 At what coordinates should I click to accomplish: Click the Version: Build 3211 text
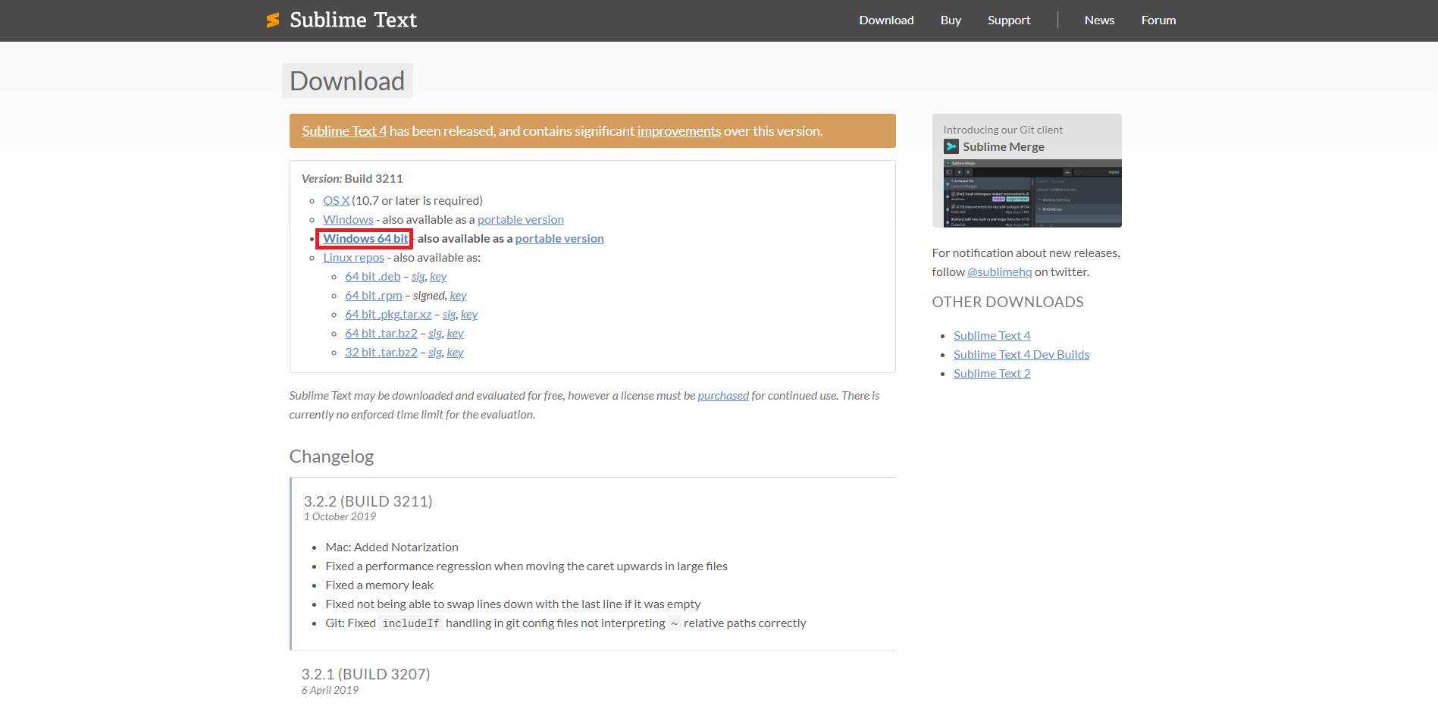pyautogui.click(x=352, y=179)
